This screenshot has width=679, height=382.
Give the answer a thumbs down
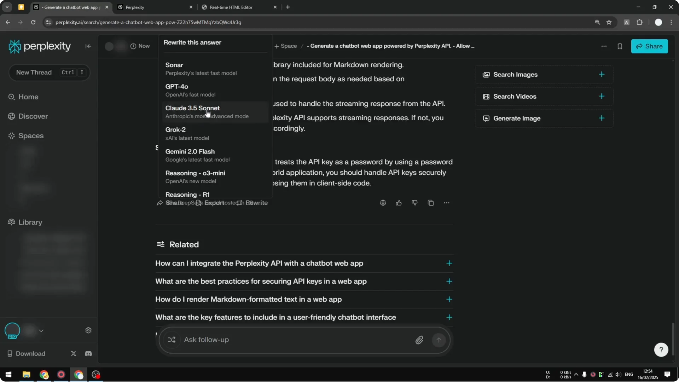tap(414, 203)
